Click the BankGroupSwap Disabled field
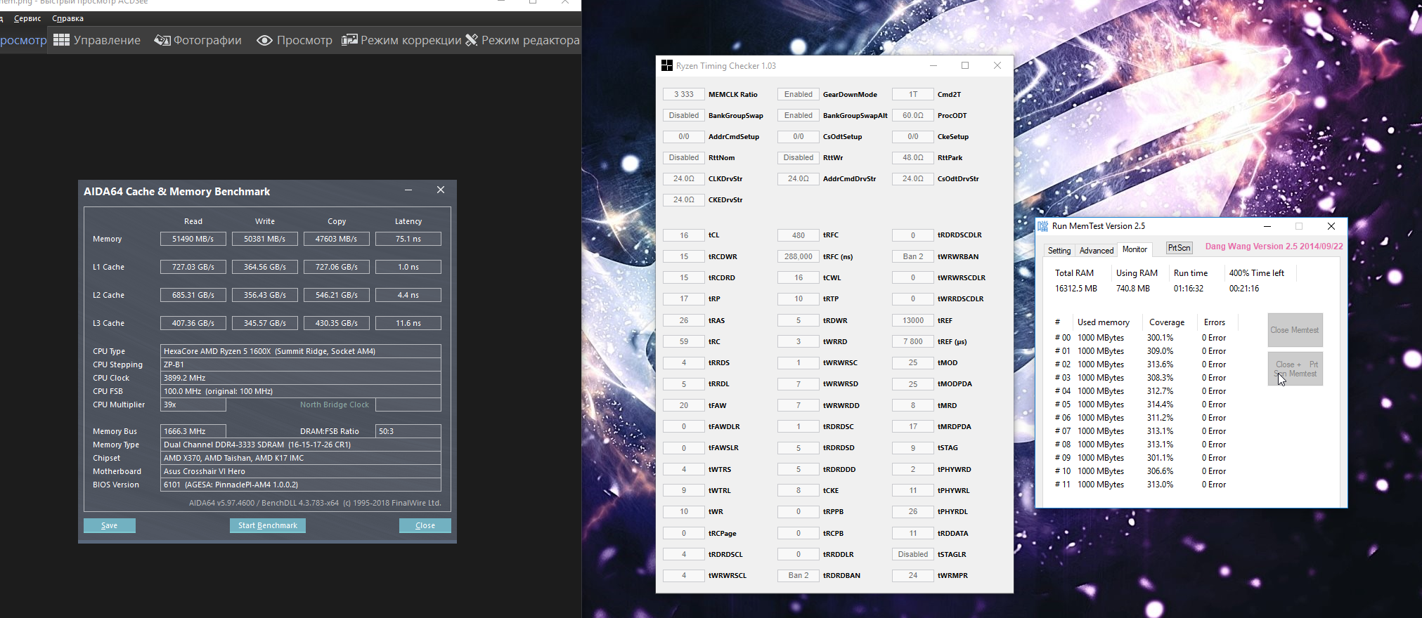 pyautogui.click(x=683, y=115)
